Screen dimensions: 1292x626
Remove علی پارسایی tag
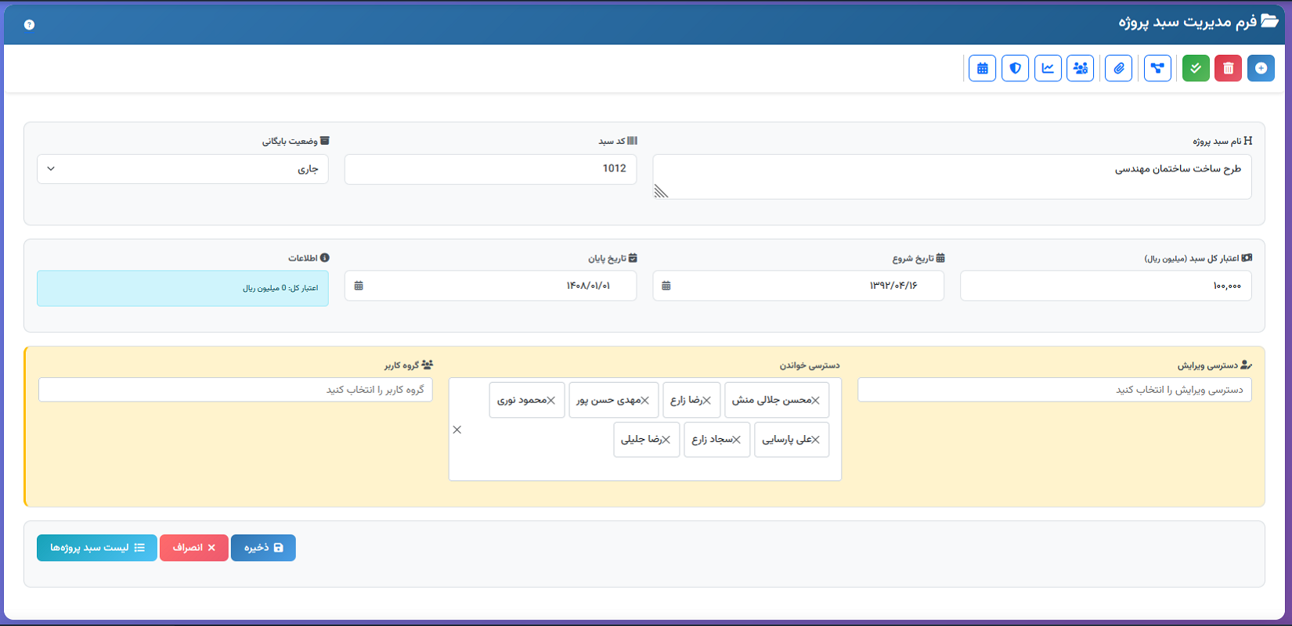point(816,440)
